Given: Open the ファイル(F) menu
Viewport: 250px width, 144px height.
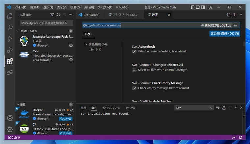Looking at the screenshot, I should [x=20, y=7].
